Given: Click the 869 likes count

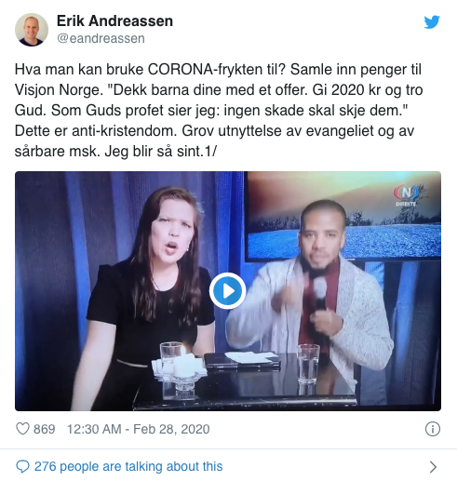Looking at the screenshot, I should (x=45, y=429).
